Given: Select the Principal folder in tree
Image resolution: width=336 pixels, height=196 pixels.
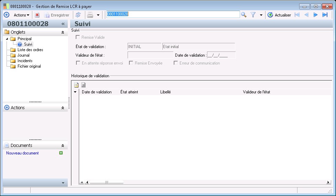Looking at the screenshot, I should pyautogui.click(x=24, y=39).
